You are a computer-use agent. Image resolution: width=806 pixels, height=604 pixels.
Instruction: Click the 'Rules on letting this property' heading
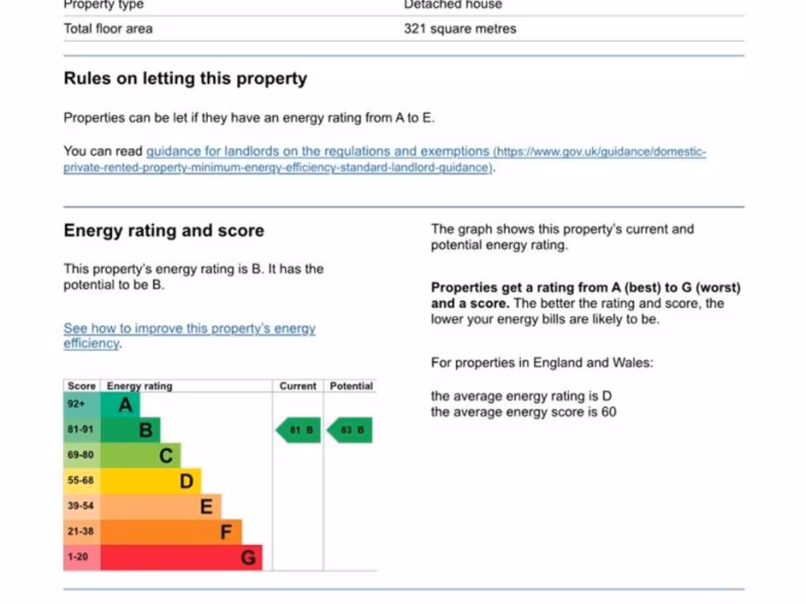pyautogui.click(x=185, y=79)
